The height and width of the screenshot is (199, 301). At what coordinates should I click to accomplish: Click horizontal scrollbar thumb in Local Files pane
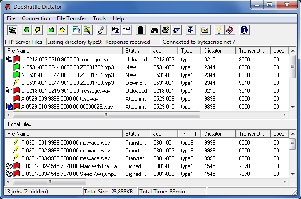click(49, 181)
